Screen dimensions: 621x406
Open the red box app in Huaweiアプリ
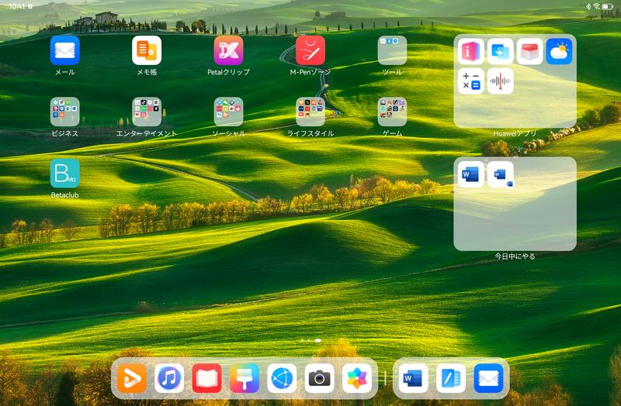click(529, 51)
